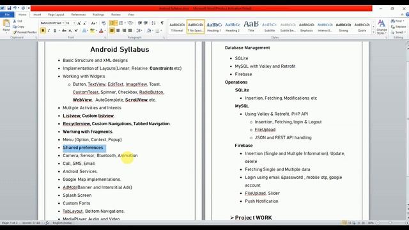Toggle Bold formatting
This screenshot has width=409, height=230.
(43, 31)
